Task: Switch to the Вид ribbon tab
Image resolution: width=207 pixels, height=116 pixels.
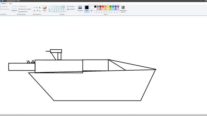Action: pos(10,4)
